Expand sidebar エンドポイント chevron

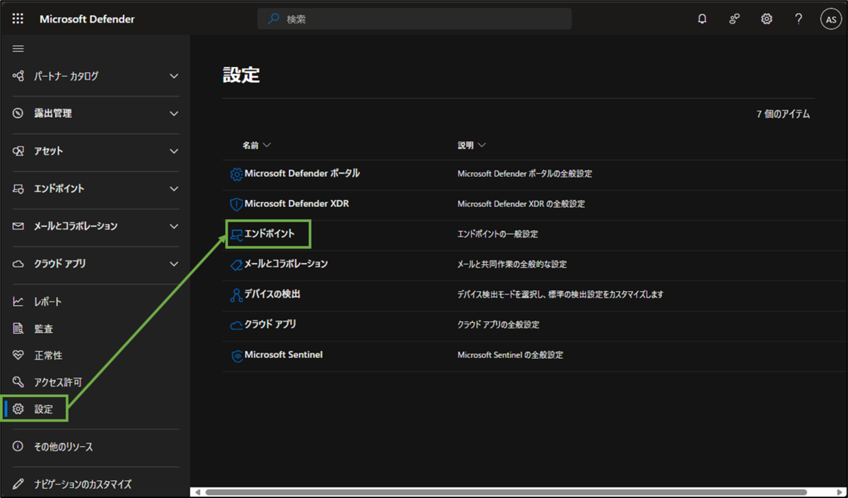pyautogui.click(x=175, y=189)
